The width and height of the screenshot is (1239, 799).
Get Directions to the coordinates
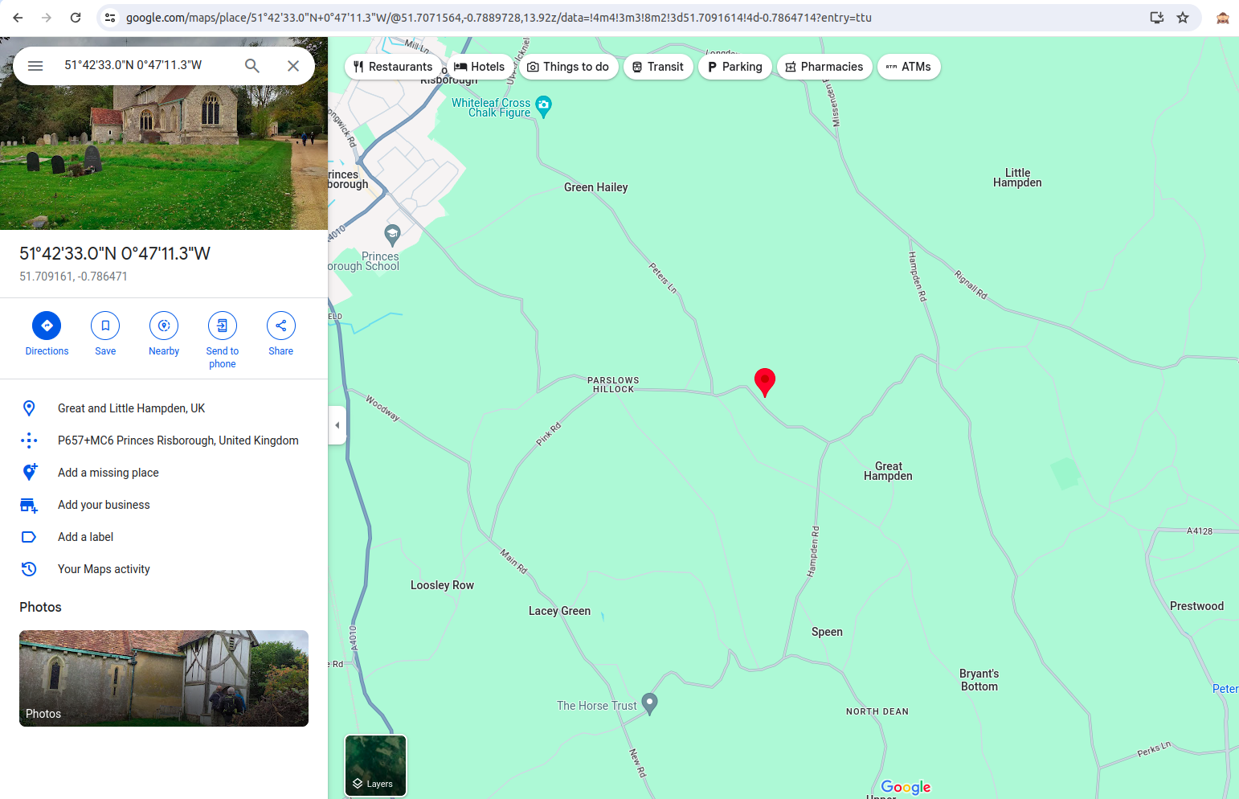click(47, 334)
